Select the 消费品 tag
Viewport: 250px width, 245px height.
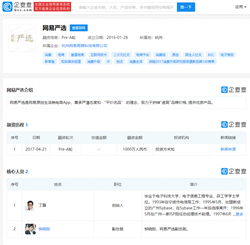click(161, 55)
